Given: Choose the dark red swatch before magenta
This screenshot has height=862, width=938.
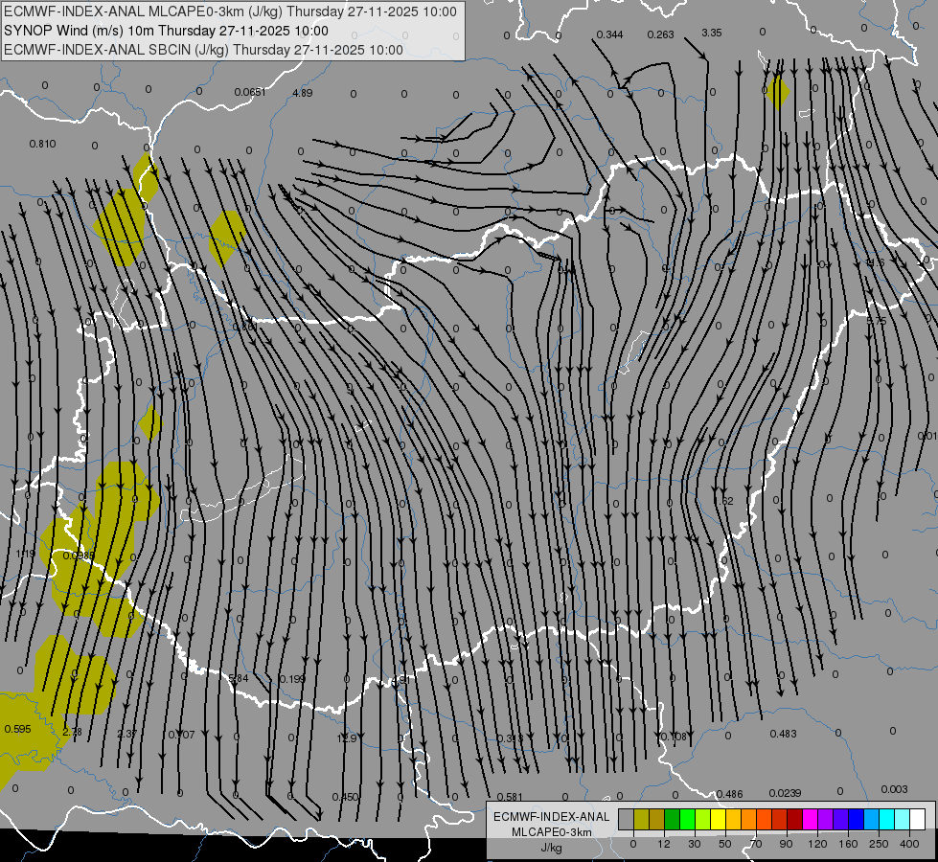Looking at the screenshot, I should pyautogui.click(x=795, y=819).
